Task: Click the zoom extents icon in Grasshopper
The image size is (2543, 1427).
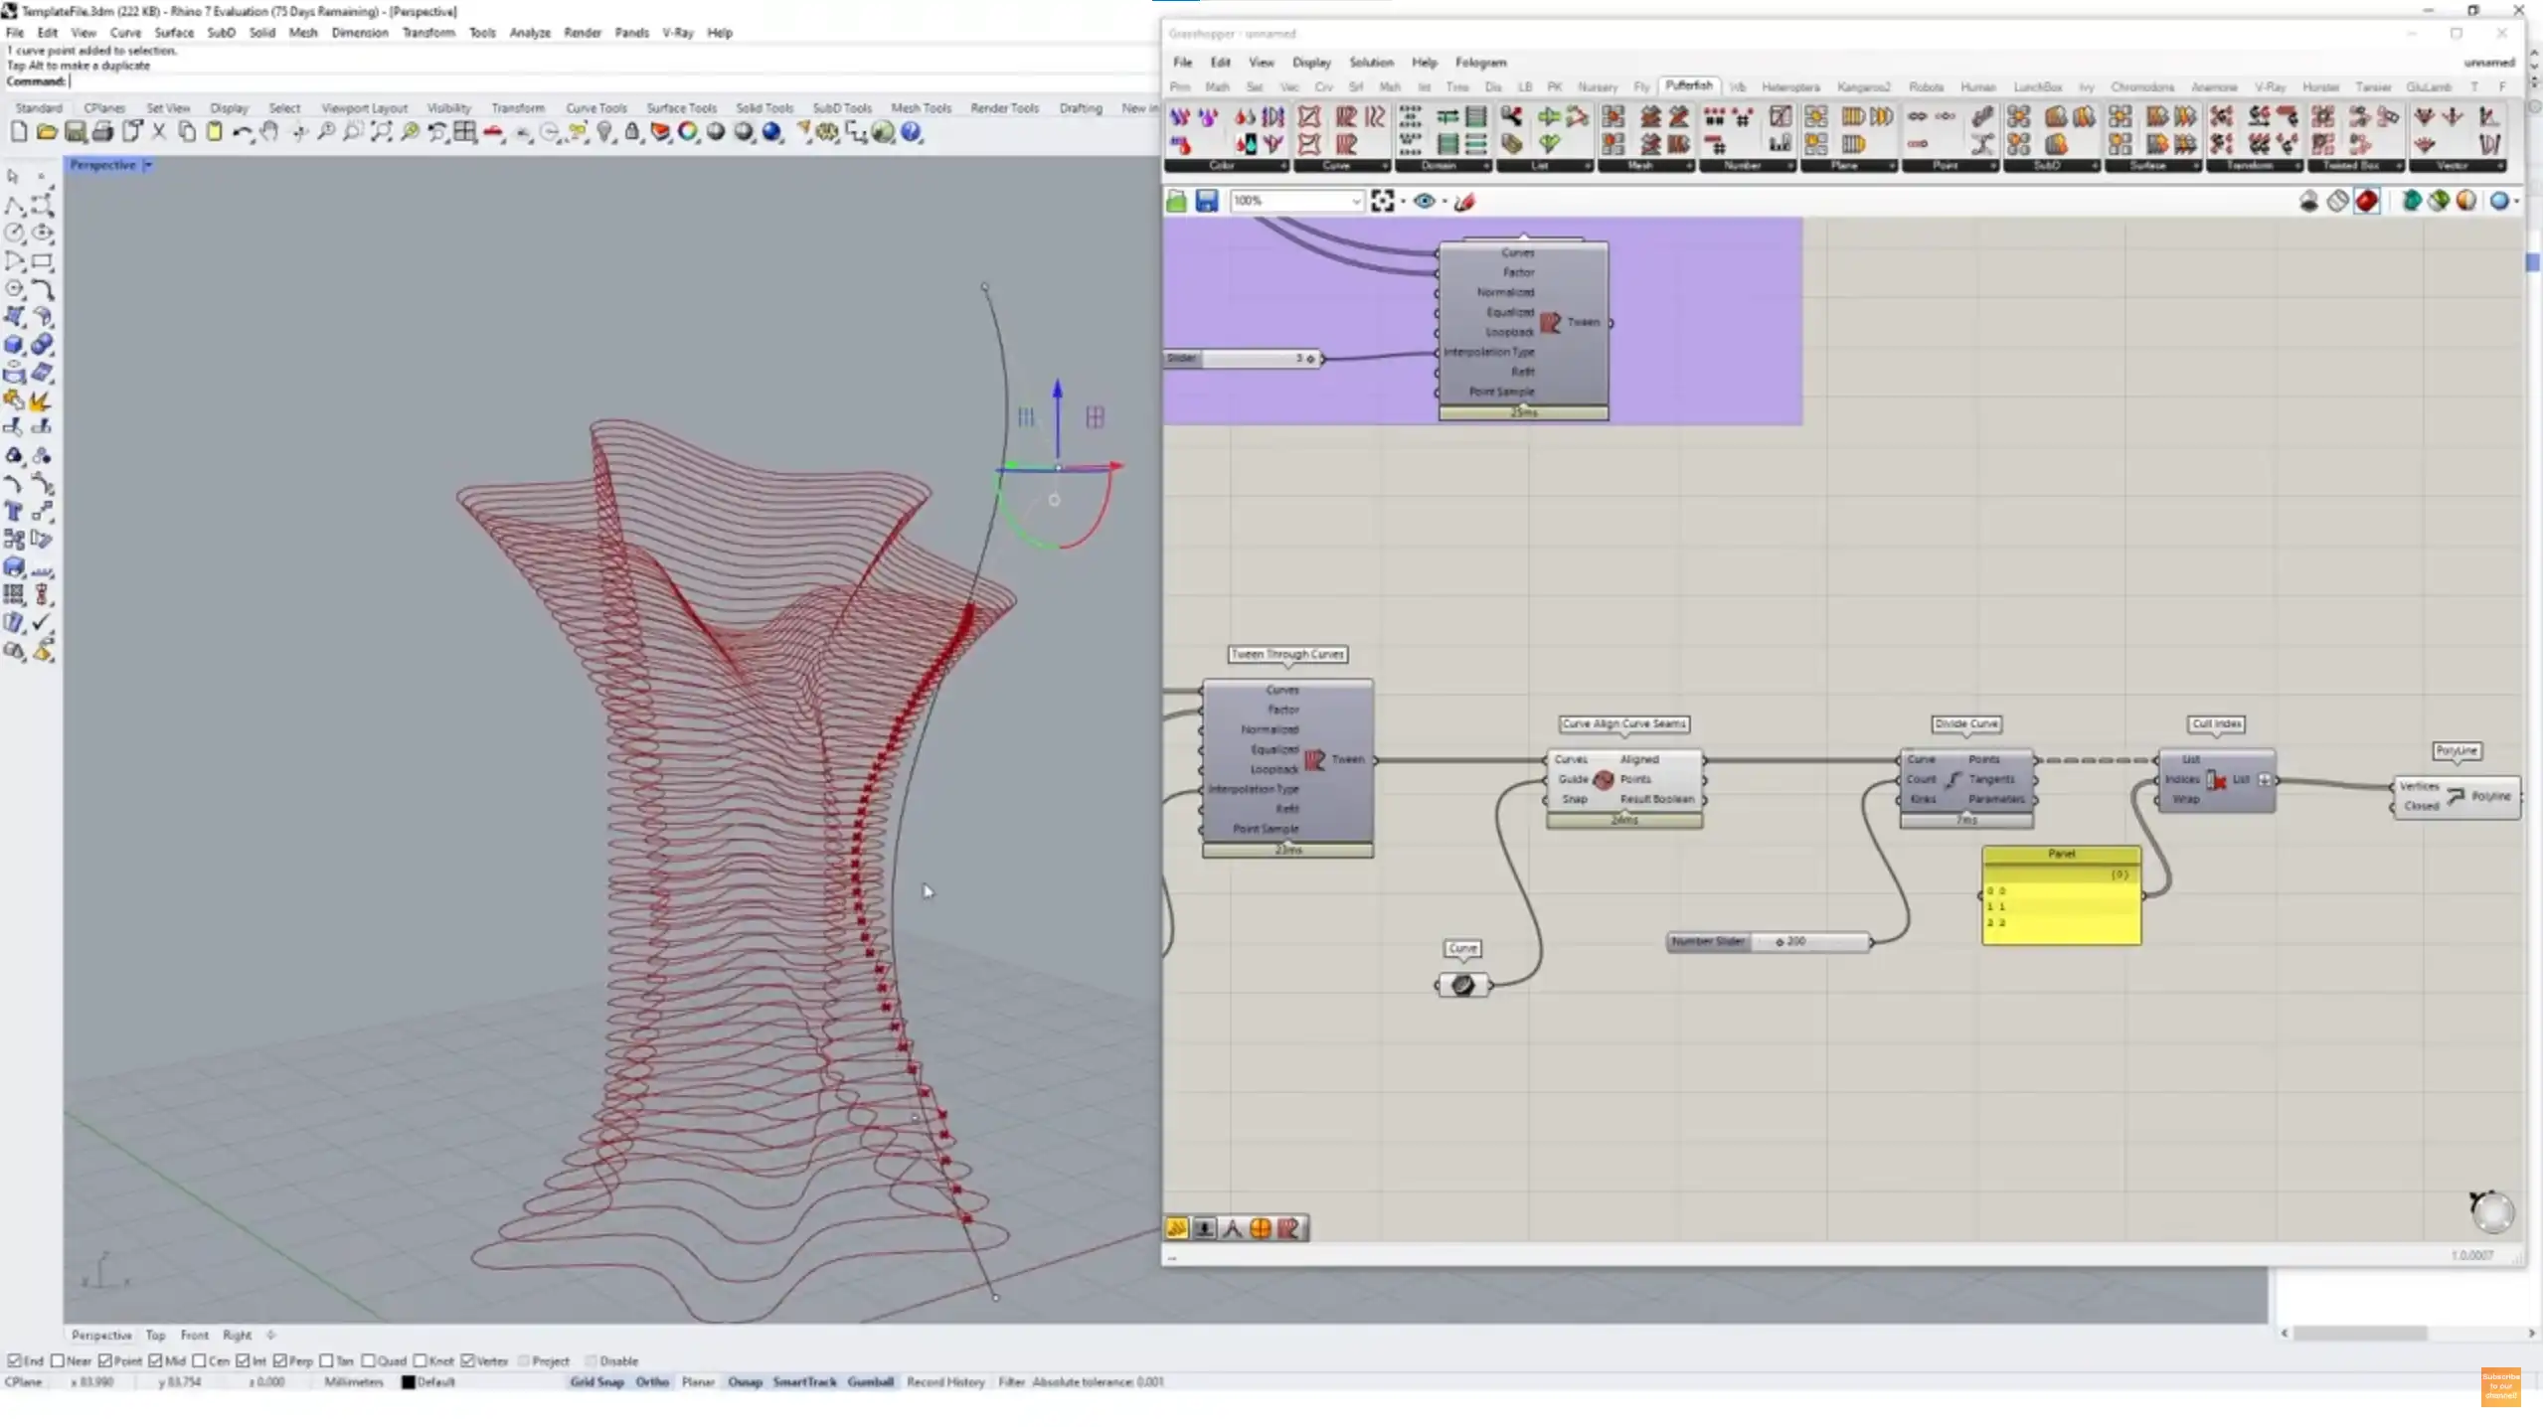Action: pos(1382,202)
